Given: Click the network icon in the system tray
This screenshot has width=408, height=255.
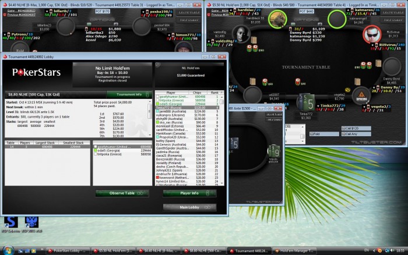Looking at the screenshot, I should pos(387,250).
